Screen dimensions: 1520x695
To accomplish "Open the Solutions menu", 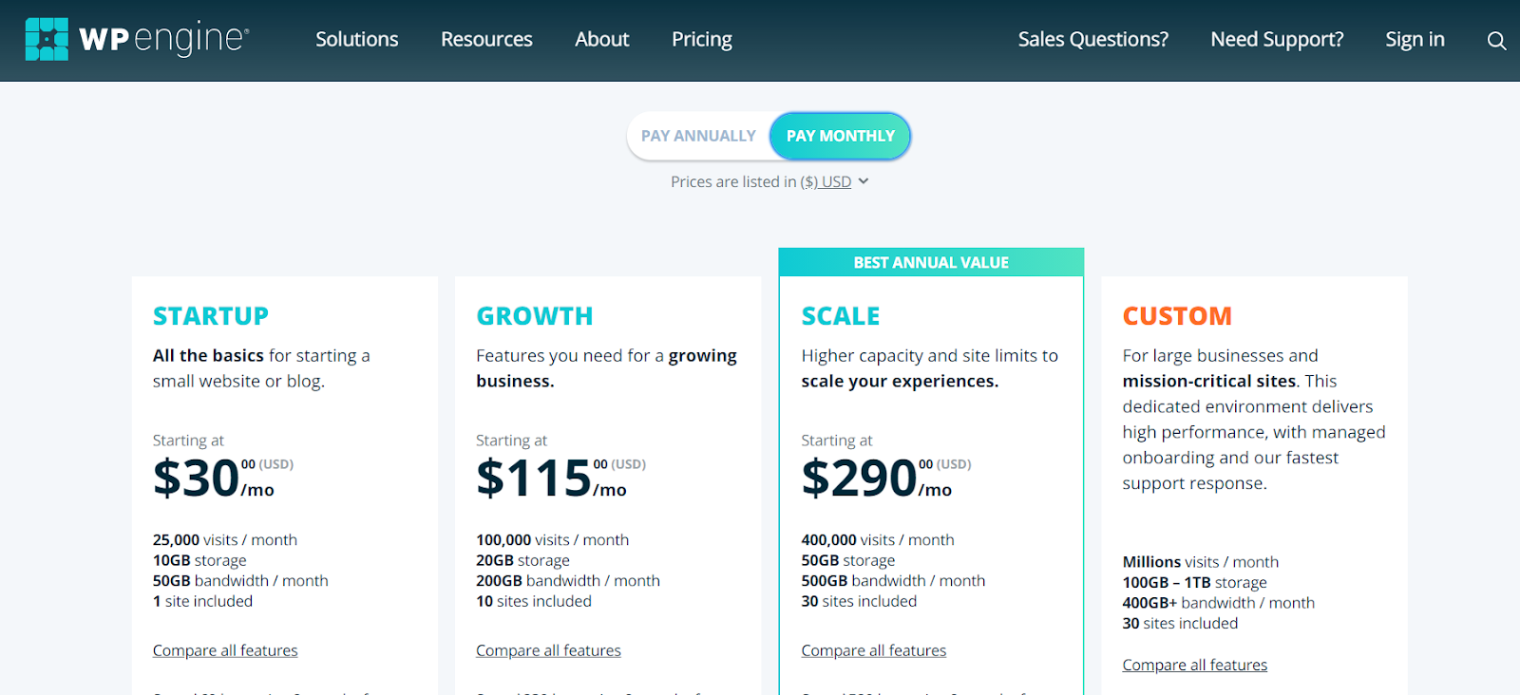I will (356, 39).
